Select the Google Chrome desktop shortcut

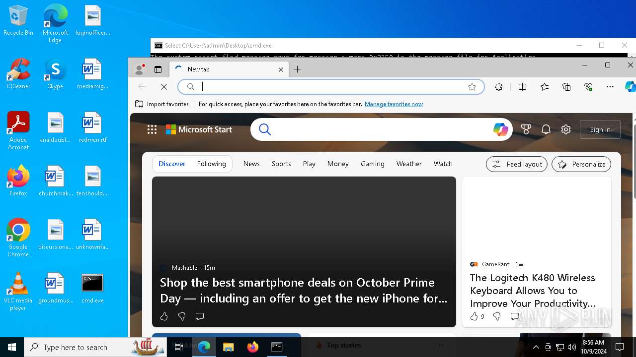(18, 238)
